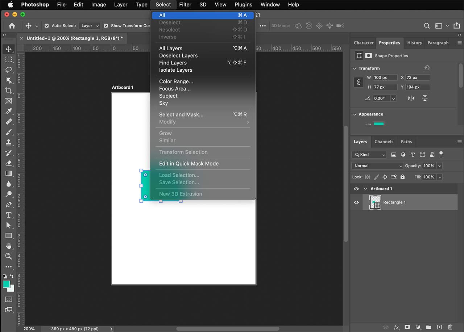This screenshot has height=332, width=464.
Task: Click the reset transform icon in Properties
Action: [427, 68]
